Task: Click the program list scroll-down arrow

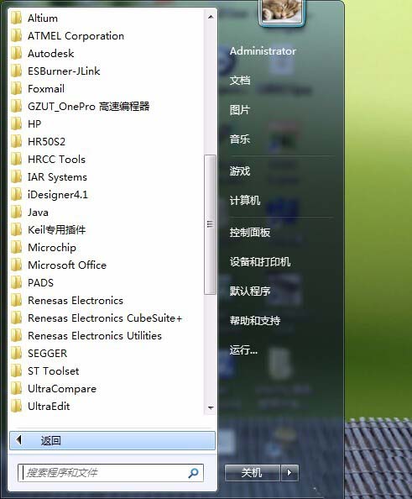Action: pyautogui.click(x=211, y=407)
